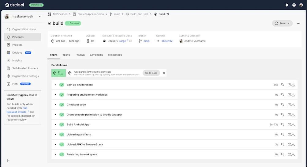Collapse the sidebar with bottom-left icon
The width and height of the screenshot is (307, 167).
[x=8, y=161]
